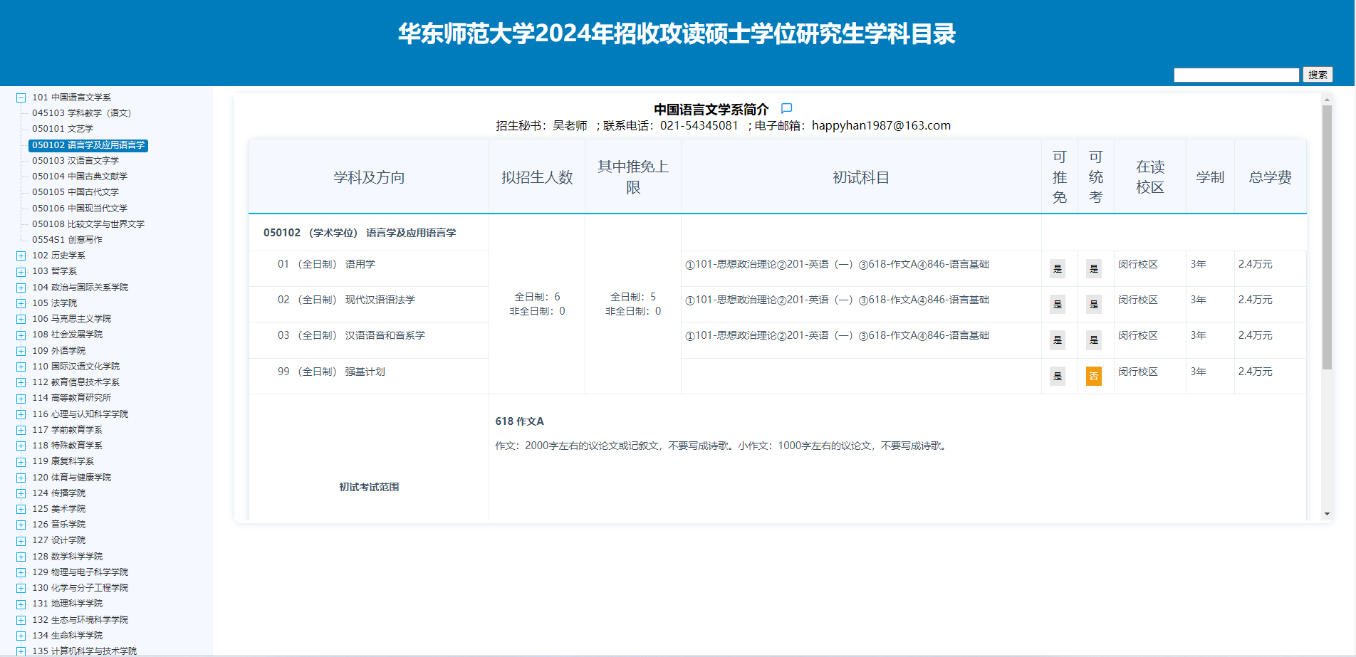Open 126 音乐学院 in tree
This screenshot has height=657, width=1356.
click(58, 525)
